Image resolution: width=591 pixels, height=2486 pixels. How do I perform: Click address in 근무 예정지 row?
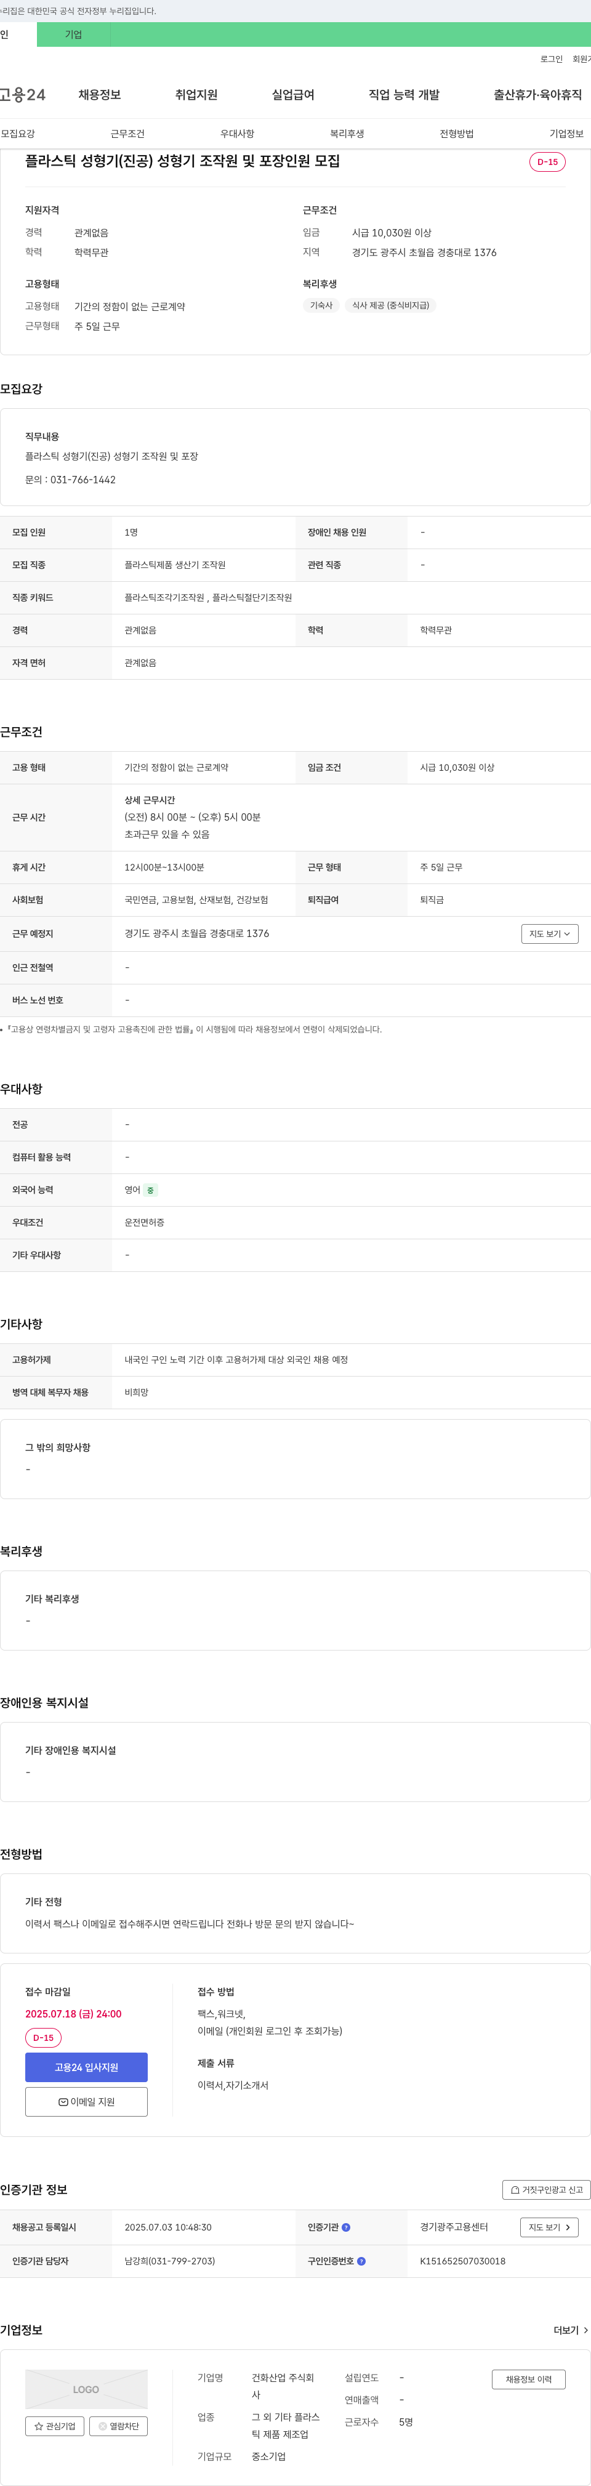pos(197,934)
